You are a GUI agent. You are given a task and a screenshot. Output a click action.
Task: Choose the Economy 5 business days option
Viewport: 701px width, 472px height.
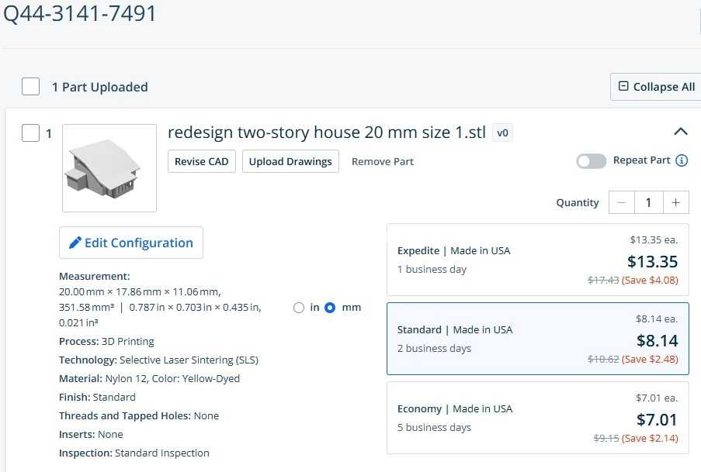[538, 418]
